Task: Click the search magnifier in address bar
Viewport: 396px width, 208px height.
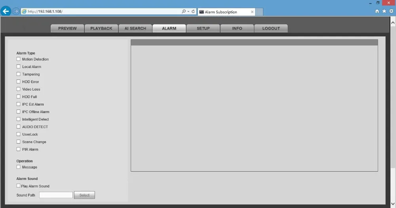Action: pyautogui.click(x=184, y=11)
